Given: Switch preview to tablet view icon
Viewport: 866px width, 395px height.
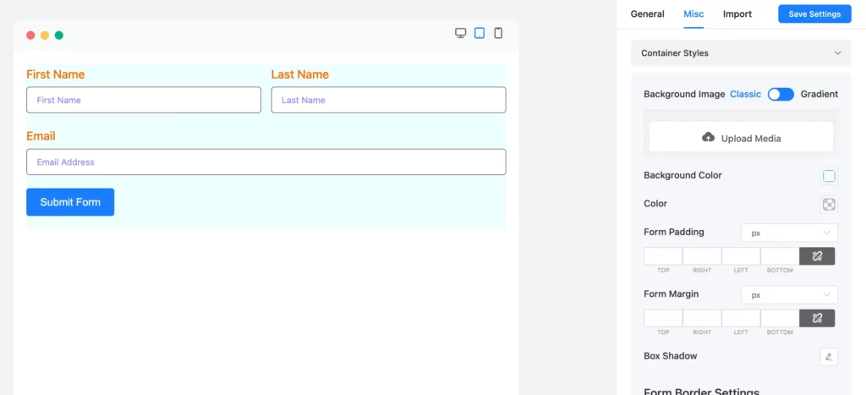Looking at the screenshot, I should tap(480, 33).
